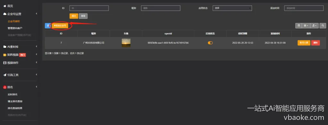The image size is (328, 125).
Task: Click the openid column header
Action: pos(168,33)
